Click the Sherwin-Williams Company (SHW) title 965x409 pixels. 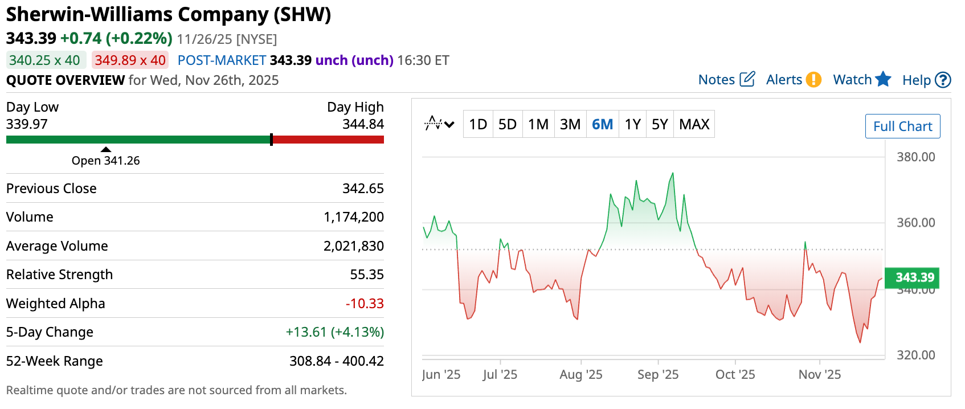[169, 14]
